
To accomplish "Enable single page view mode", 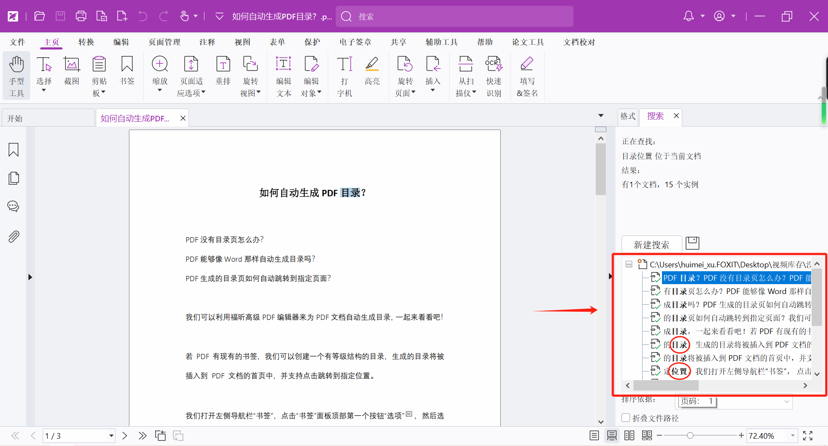I will click(x=594, y=436).
